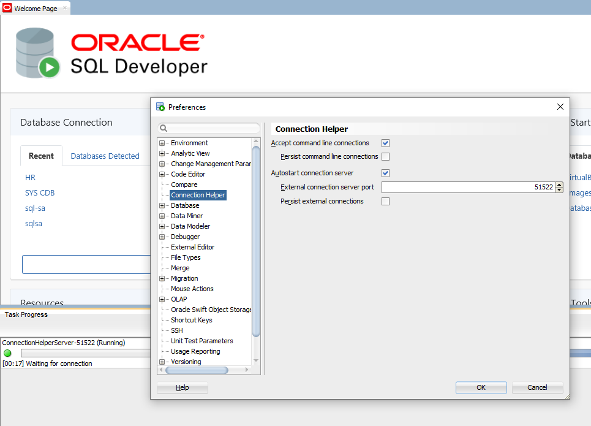This screenshot has width=591, height=426.
Task: Click the green task status indicator
Action: coord(7,353)
